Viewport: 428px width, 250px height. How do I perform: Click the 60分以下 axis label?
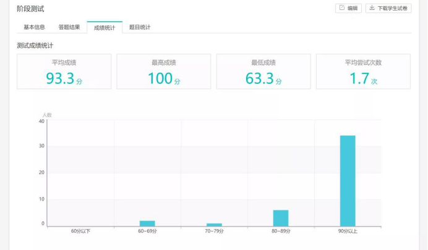point(80,231)
